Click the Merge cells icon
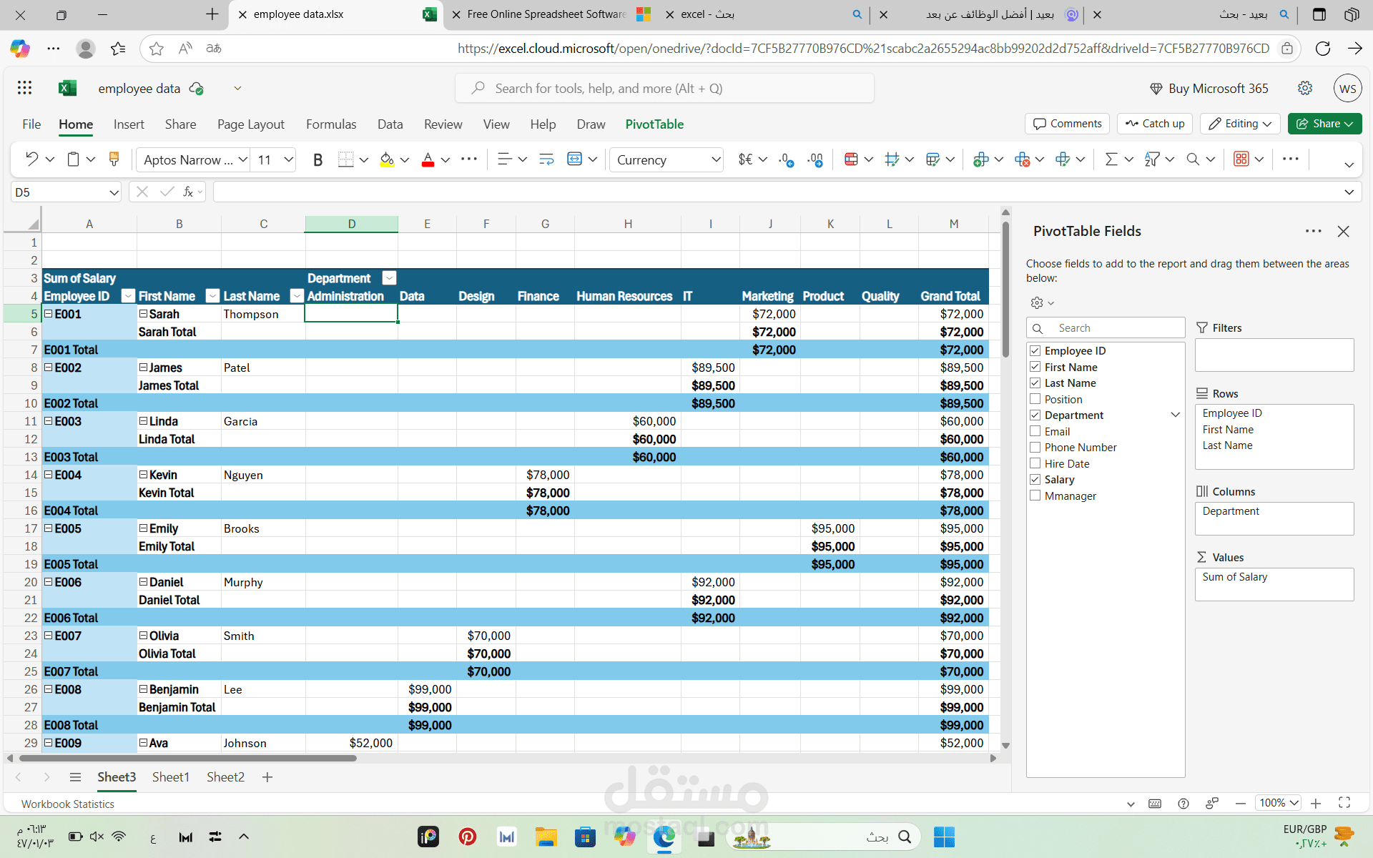The height and width of the screenshot is (858, 1373). (574, 159)
